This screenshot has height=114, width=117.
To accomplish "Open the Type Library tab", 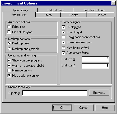I will coord(20,10).
